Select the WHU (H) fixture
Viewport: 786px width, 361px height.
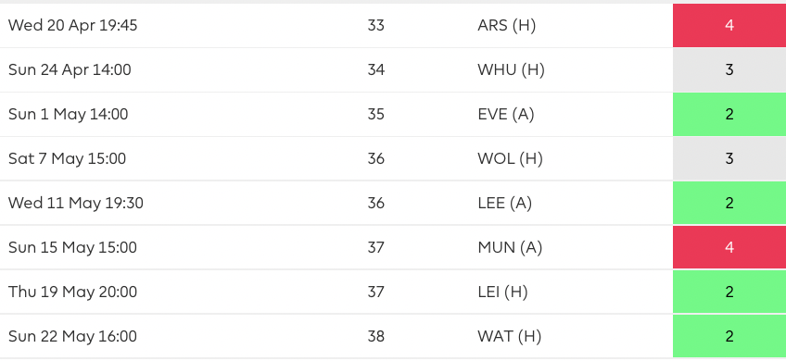tap(511, 69)
